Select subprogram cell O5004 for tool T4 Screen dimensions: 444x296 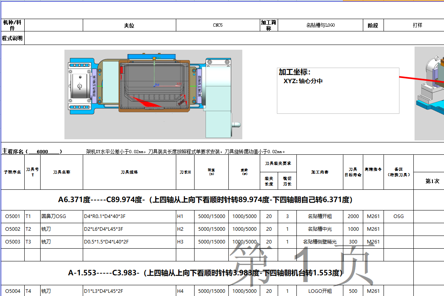tap(12, 291)
